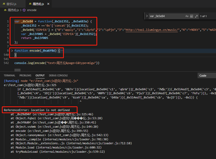Click the 'at Object.vxAmk' stack trace line

pyautogui.click(x=54, y=127)
